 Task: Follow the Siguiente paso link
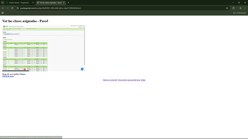click(8, 76)
